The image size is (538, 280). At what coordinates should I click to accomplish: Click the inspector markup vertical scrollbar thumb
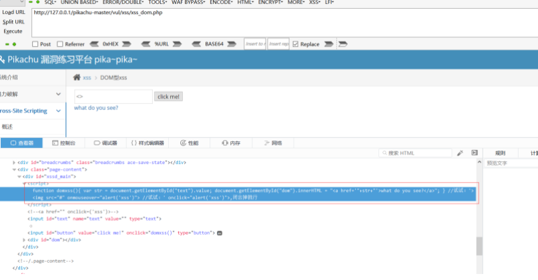(479, 246)
